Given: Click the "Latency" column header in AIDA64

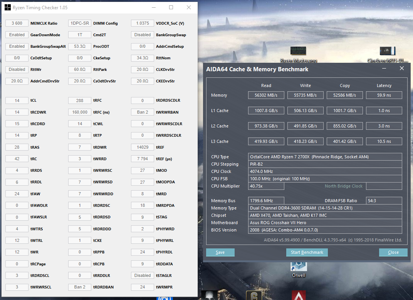Looking at the screenshot, I should pos(384,85).
